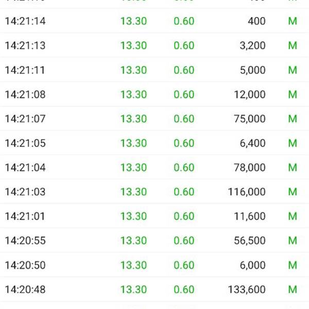This screenshot has height=309, width=309.
Task: Click the 13.30 price at 14:21:13
Action: click(x=133, y=45)
